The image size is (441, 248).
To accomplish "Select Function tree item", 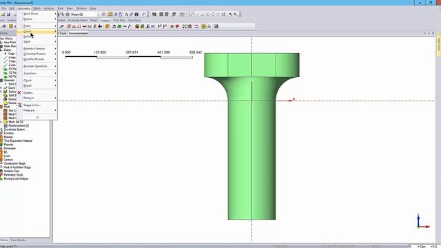I will tap(8, 133).
